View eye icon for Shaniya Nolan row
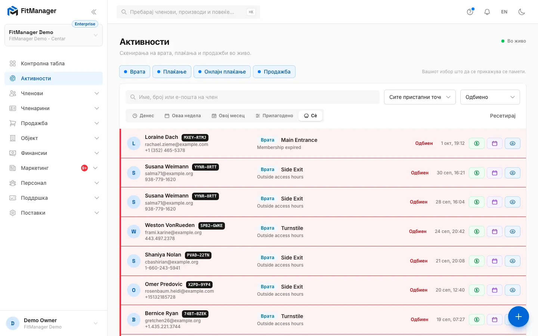This screenshot has width=538, height=336. click(513, 261)
